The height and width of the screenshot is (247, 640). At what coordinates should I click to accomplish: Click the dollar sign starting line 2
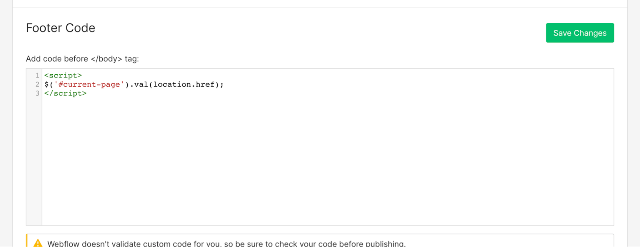tap(46, 84)
